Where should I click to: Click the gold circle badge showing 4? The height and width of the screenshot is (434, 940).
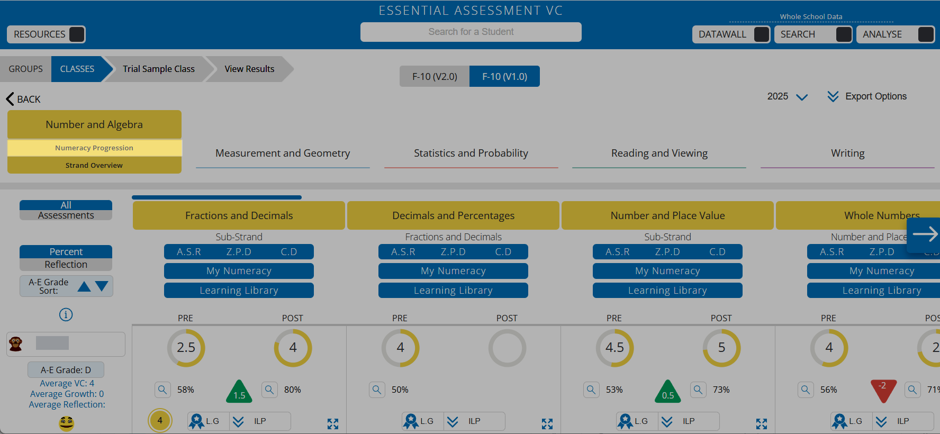point(160,421)
